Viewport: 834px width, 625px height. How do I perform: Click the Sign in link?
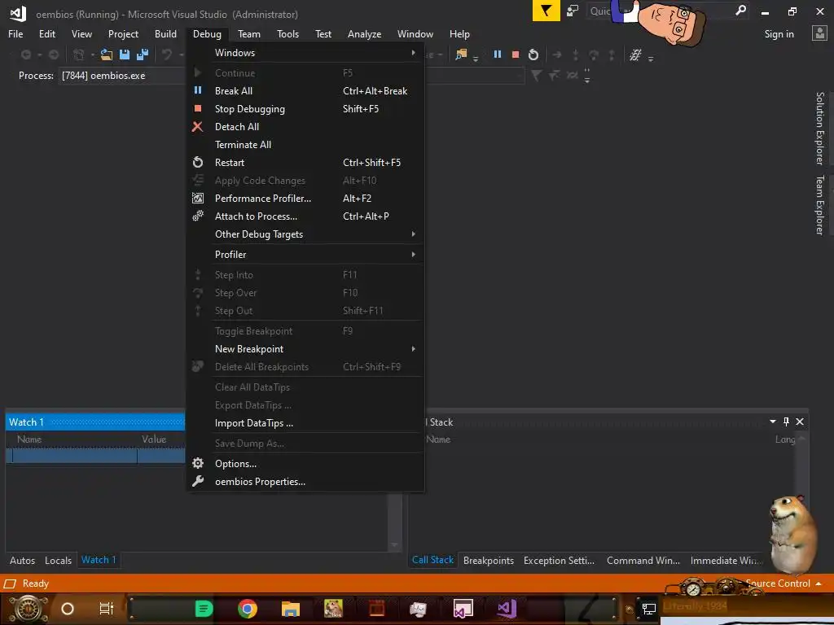779,34
